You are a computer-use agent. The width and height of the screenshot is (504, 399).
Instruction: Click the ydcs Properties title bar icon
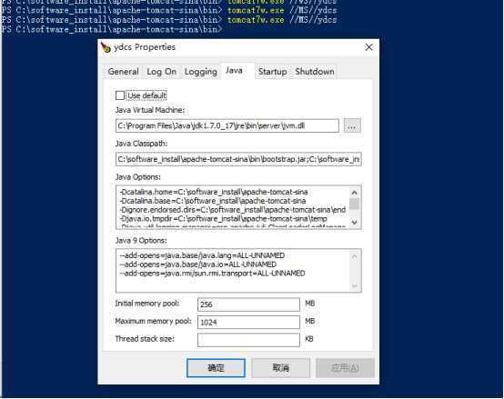[x=106, y=47]
